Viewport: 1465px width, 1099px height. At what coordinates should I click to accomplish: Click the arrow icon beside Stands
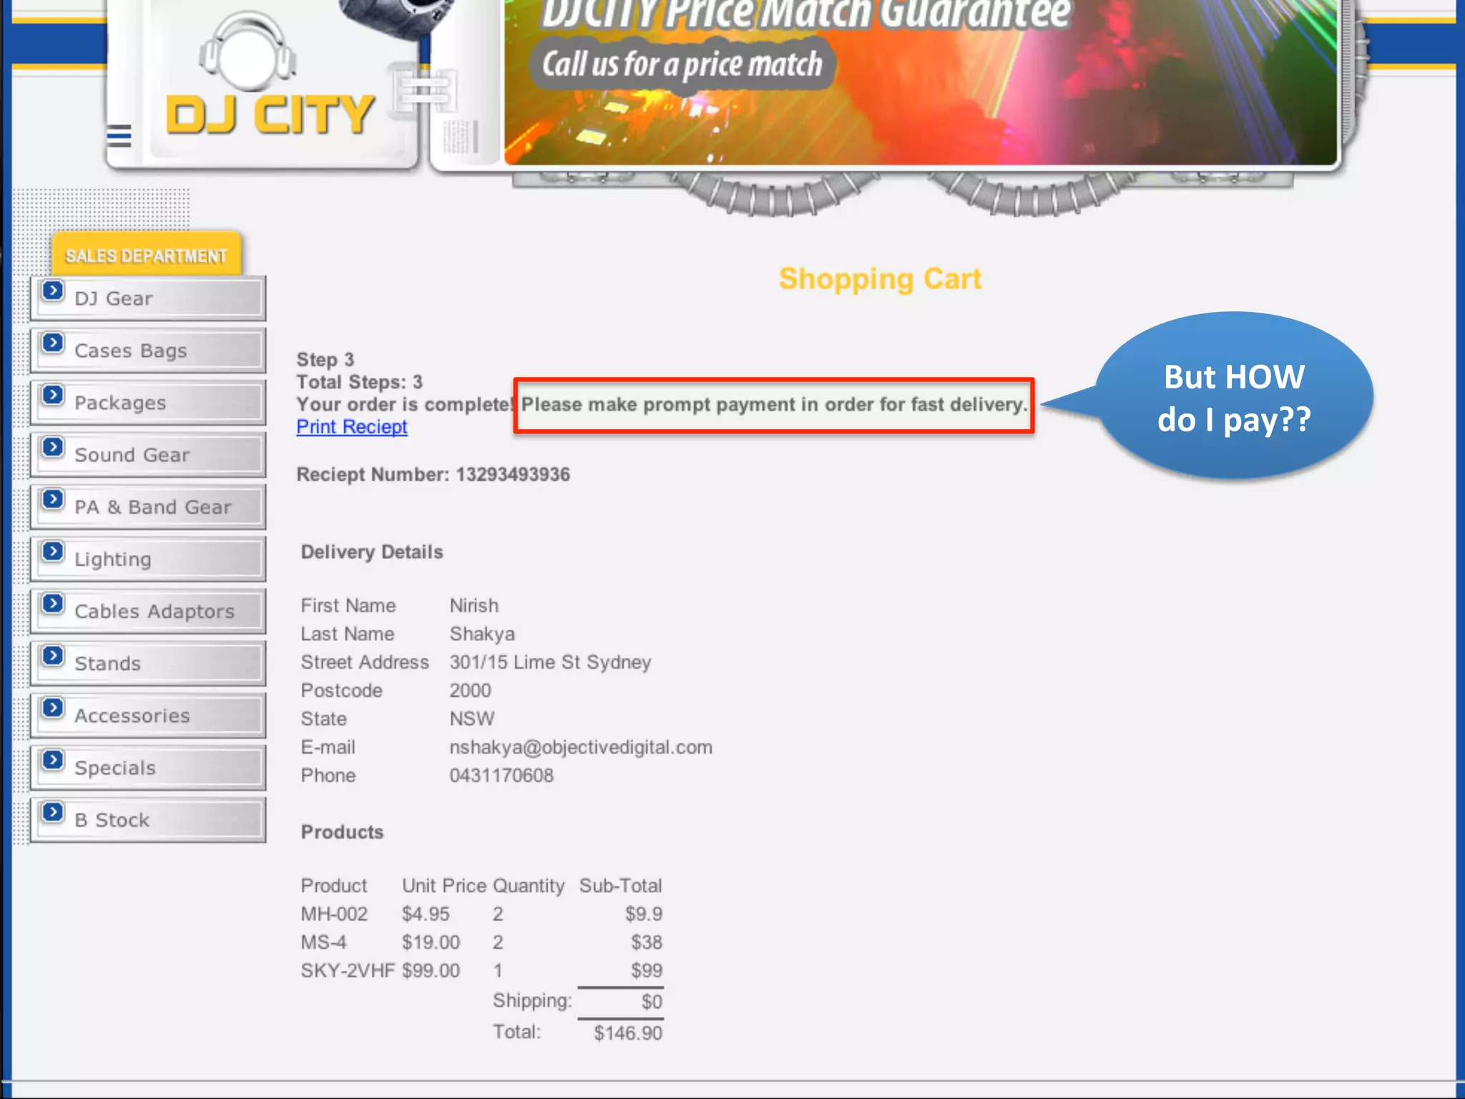pos(53,656)
